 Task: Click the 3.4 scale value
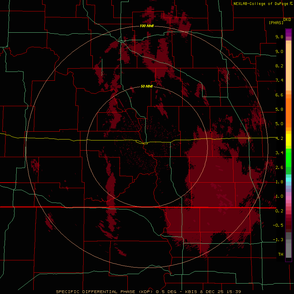(279, 153)
